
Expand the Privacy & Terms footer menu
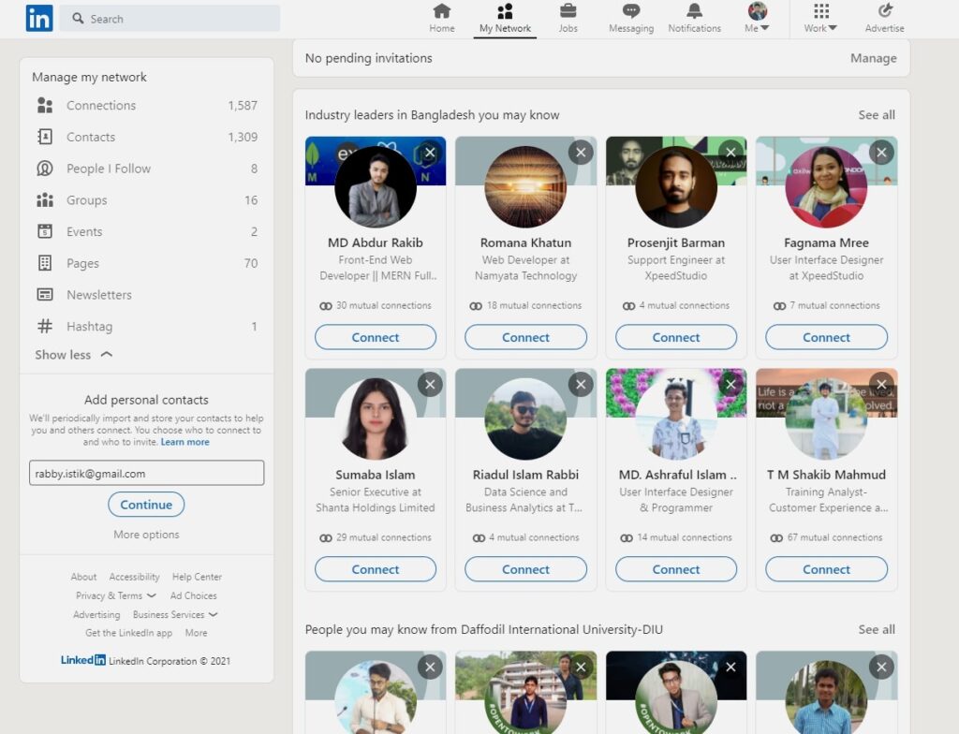point(116,595)
